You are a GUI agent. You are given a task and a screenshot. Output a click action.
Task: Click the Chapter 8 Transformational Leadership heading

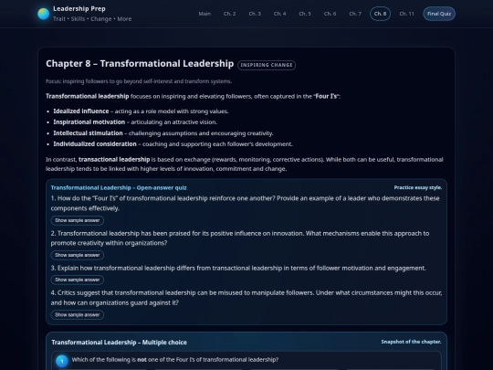140,64
